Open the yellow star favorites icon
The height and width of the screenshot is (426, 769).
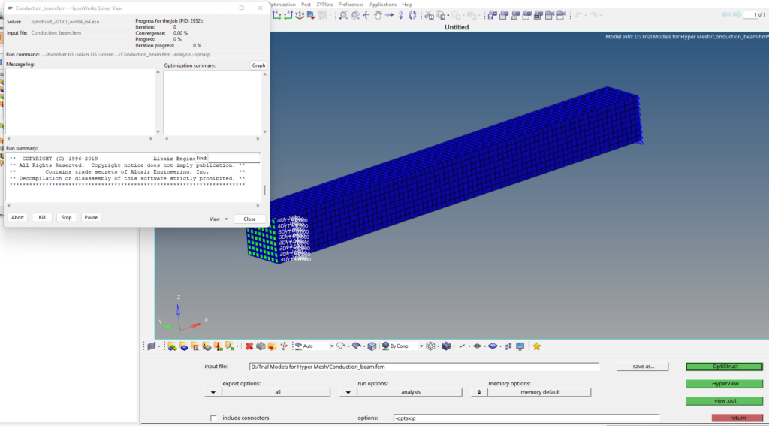(x=536, y=346)
